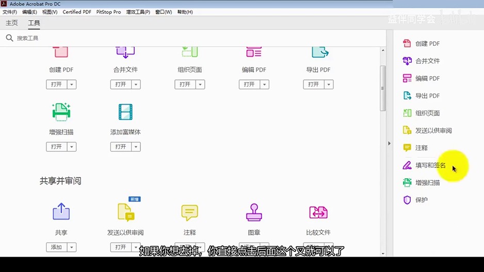Select 保护 shield icon in right sidebar
Screen dimensions: 484x272
[x=407, y=200]
